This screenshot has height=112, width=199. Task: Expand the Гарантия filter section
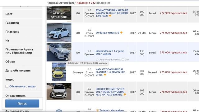coord(22,23)
